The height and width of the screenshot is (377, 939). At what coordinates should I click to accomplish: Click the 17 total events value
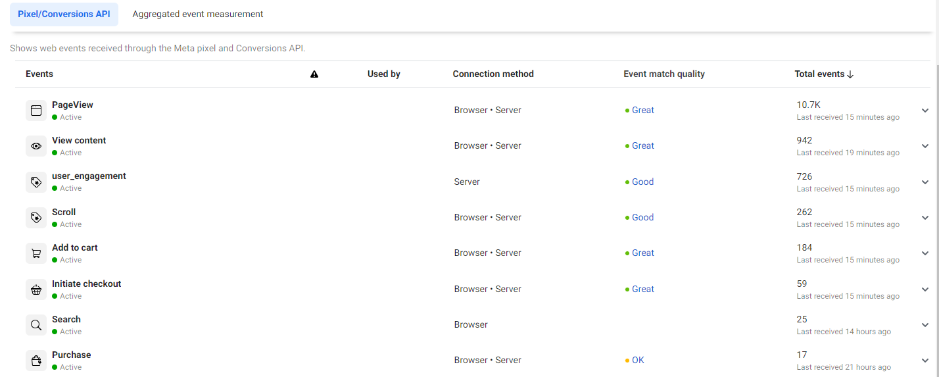click(x=802, y=355)
